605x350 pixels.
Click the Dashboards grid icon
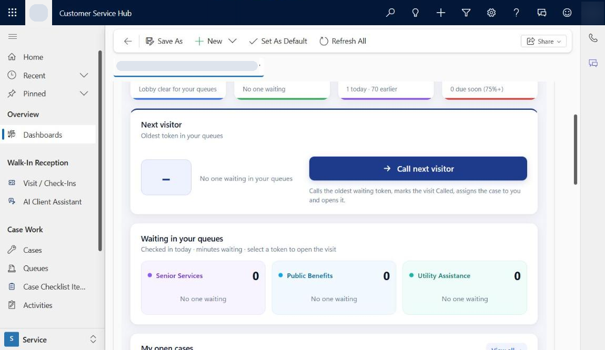click(12, 134)
